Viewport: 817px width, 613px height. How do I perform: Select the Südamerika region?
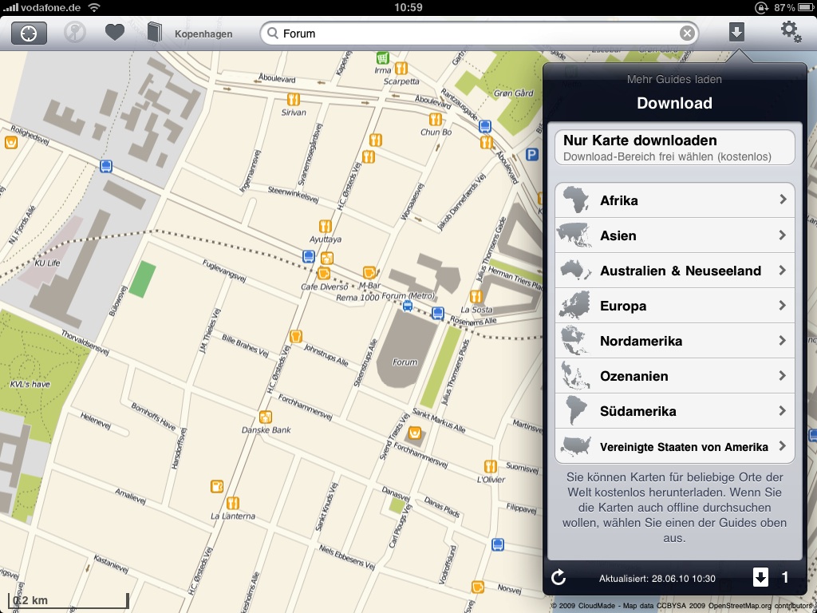(x=675, y=411)
